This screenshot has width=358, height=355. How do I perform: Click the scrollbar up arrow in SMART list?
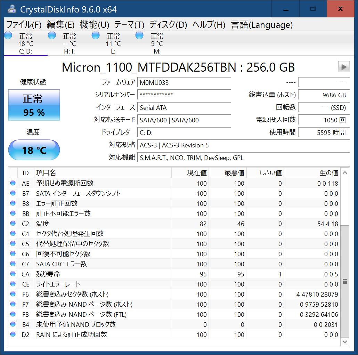coord(345,173)
